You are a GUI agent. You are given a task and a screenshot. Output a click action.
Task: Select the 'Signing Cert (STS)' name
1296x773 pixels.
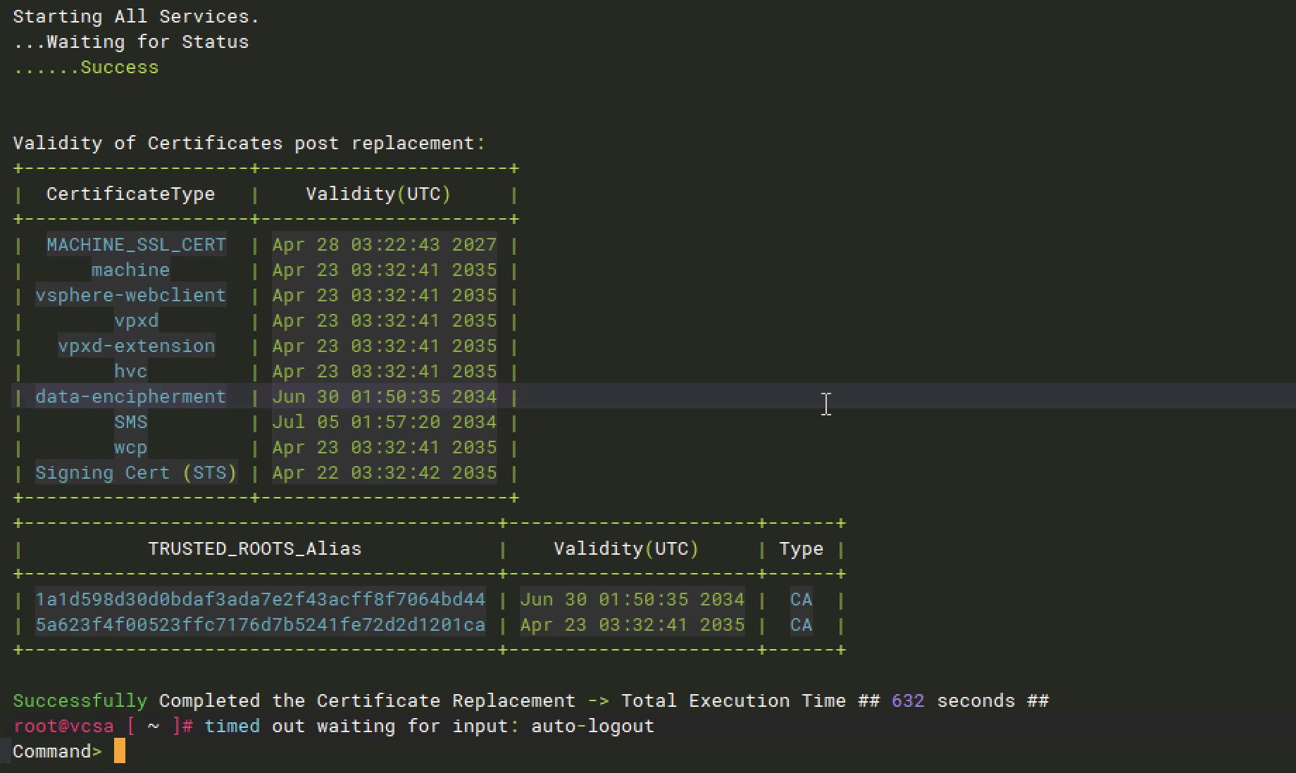[137, 472]
